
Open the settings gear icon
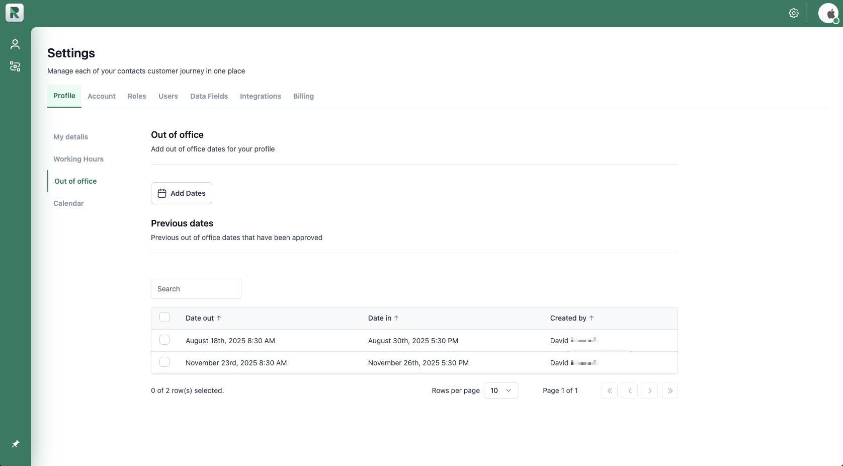coord(794,13)
